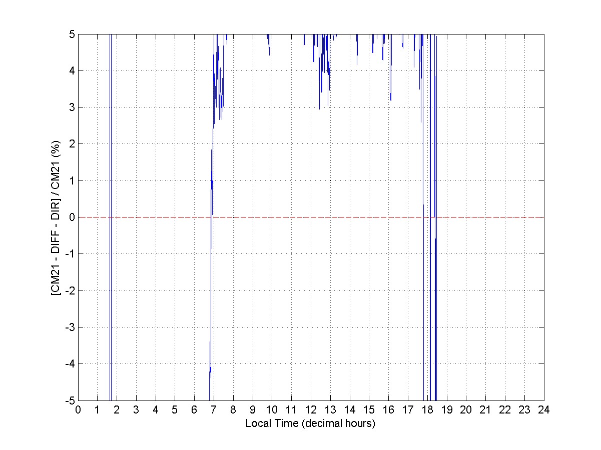The width and height of the screenshot is (601, 450).
Task: Click x-axis tick label 3
Action: pos(136,409)
